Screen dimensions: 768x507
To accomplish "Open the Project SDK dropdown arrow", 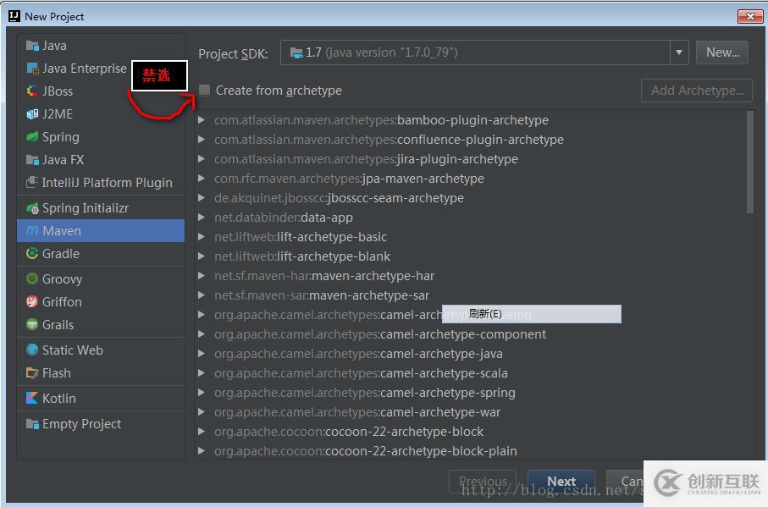I will tap(679, 52).
